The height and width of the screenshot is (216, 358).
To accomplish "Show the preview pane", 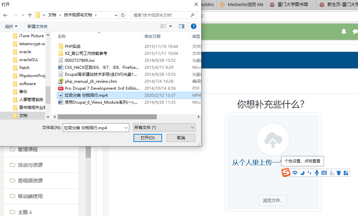I will [x=182, y=26].
